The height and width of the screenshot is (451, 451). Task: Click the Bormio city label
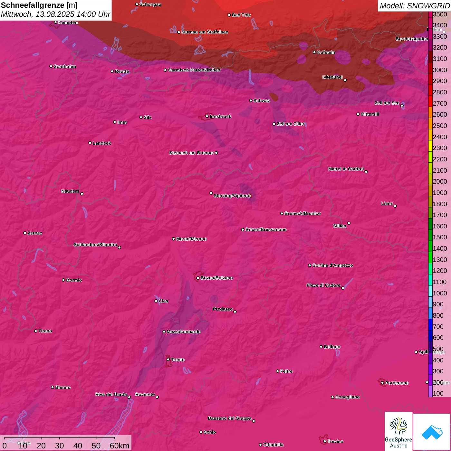tap(74, 280)
